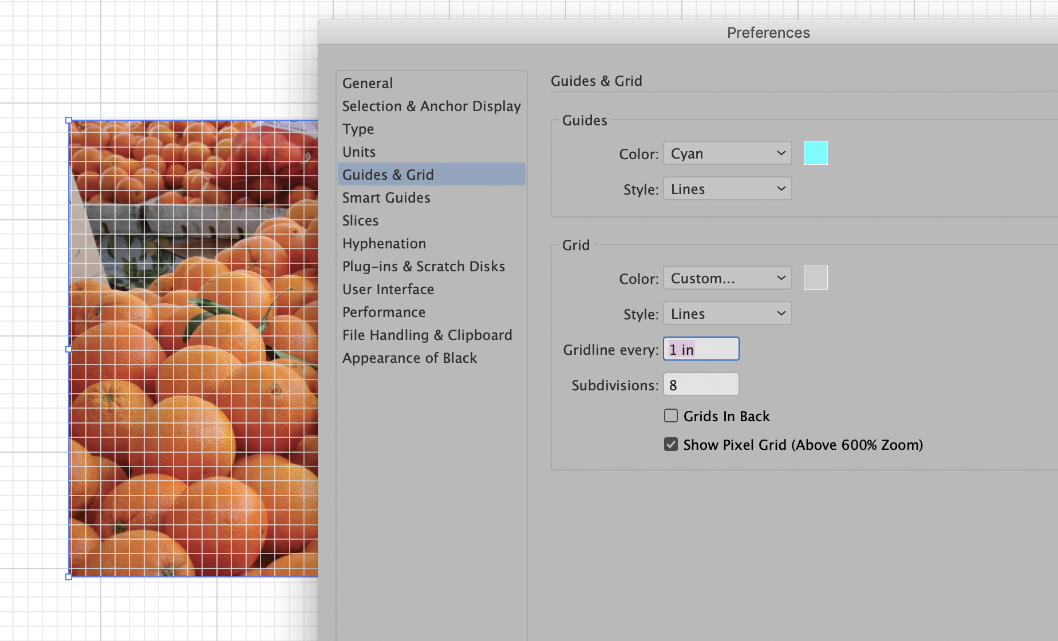Disable Show Pixel Grid checkbox
This screenshot has width=1058, height=641.
coord(671,445)
